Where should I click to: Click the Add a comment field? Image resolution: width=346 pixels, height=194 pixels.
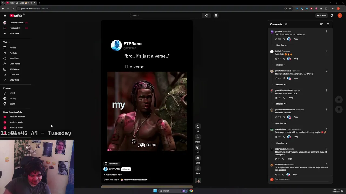[301, 179]
